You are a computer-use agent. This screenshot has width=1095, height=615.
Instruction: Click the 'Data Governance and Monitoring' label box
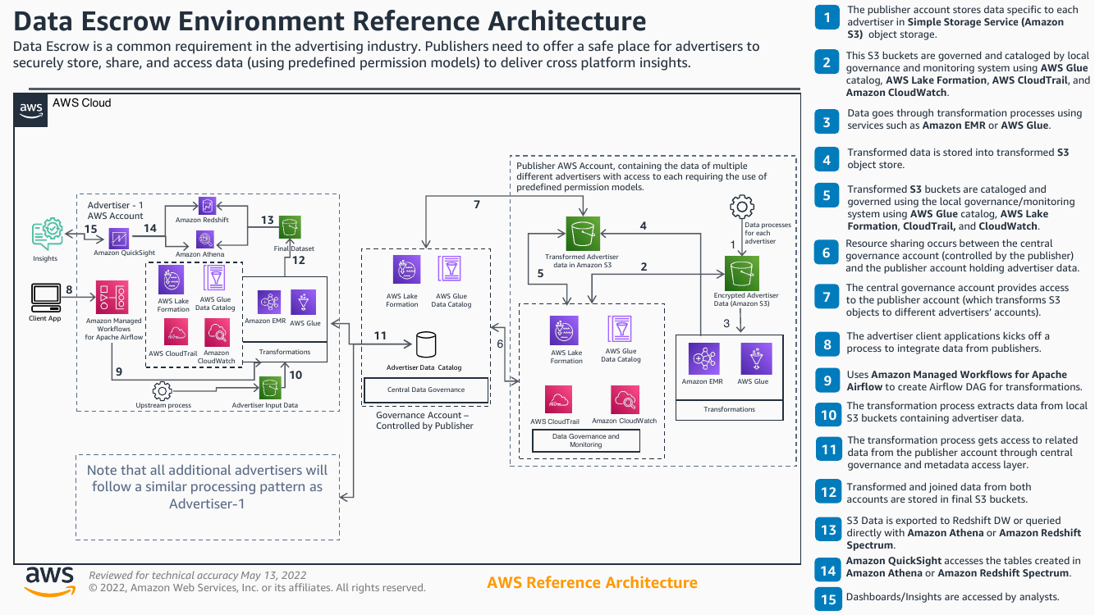[586, 440]
